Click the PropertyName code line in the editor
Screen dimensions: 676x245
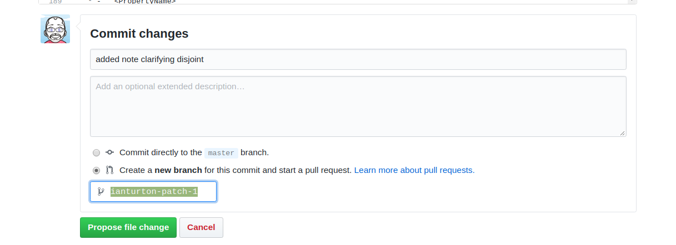144,2
